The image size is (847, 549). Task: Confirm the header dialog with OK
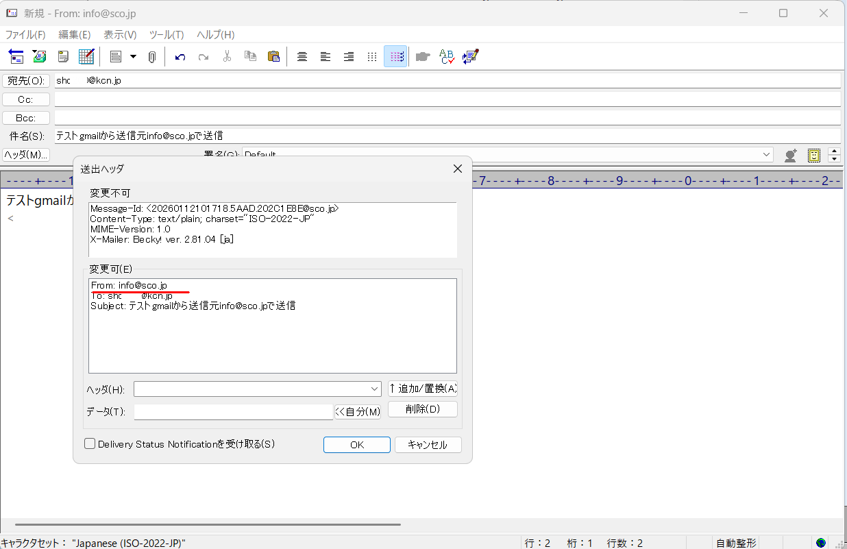356,444
